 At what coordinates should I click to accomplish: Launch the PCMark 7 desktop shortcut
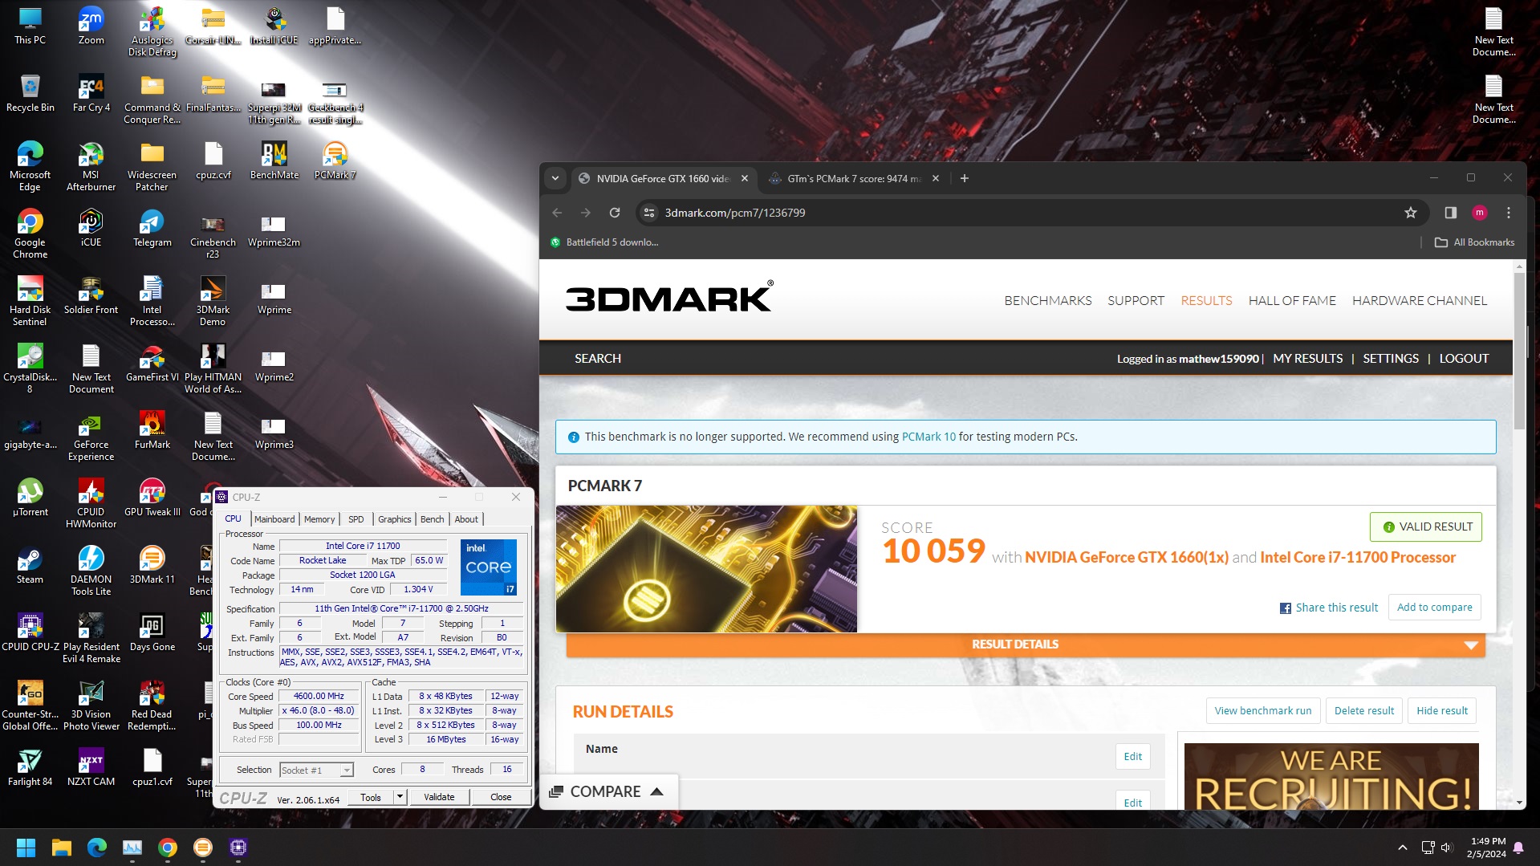coord(335,161)
